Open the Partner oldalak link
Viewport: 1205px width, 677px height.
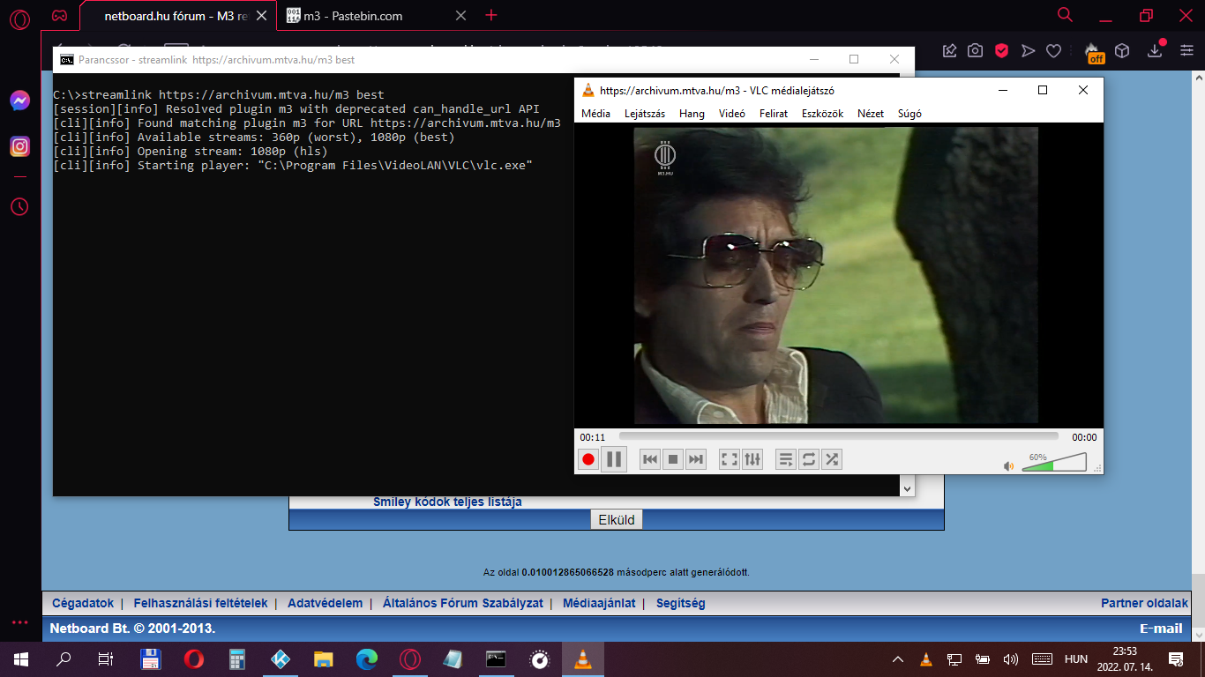(x=1144, y=603)
